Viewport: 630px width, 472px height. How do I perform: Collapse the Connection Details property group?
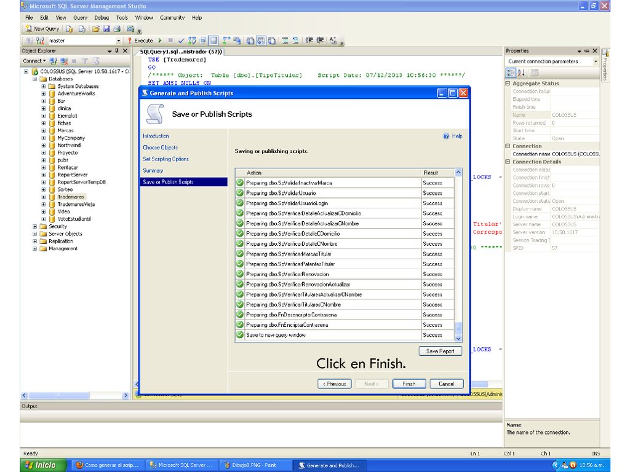point(508,162)
